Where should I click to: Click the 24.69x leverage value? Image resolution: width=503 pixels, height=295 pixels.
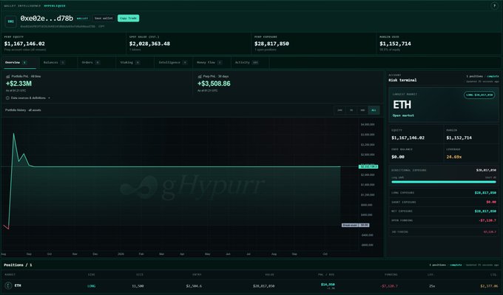[454, 157]
